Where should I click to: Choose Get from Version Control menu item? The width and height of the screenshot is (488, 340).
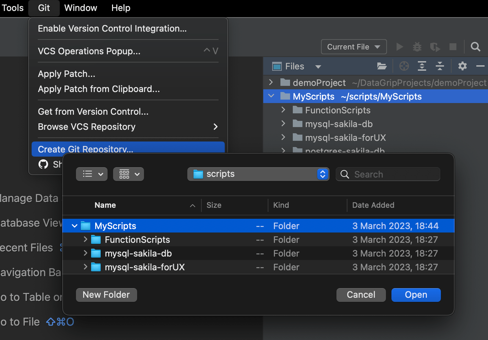point(93,112)
